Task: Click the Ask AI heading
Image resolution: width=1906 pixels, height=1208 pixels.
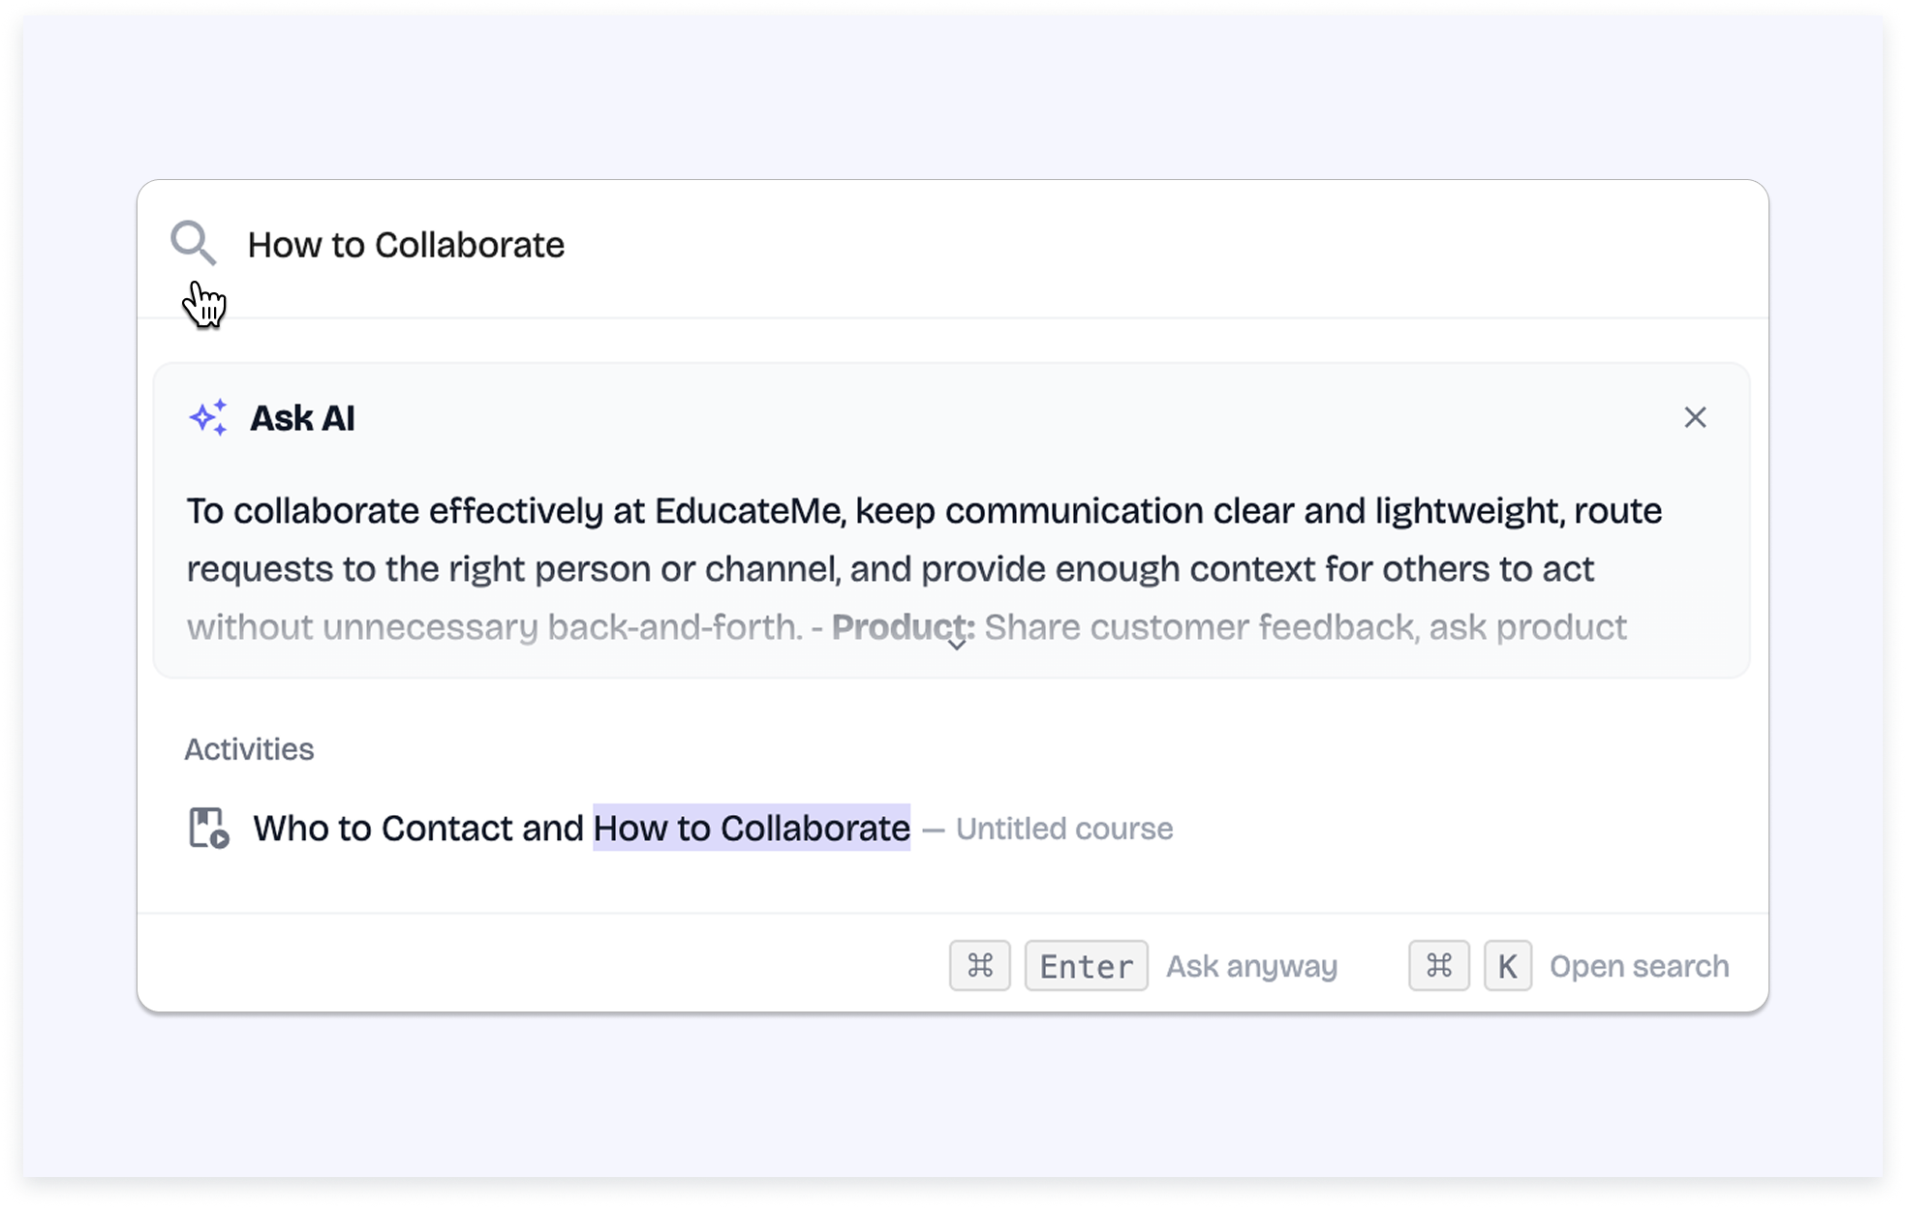Action: (302, 418)
